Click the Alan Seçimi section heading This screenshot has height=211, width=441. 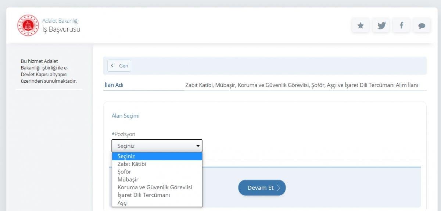[x=125, y=116]
